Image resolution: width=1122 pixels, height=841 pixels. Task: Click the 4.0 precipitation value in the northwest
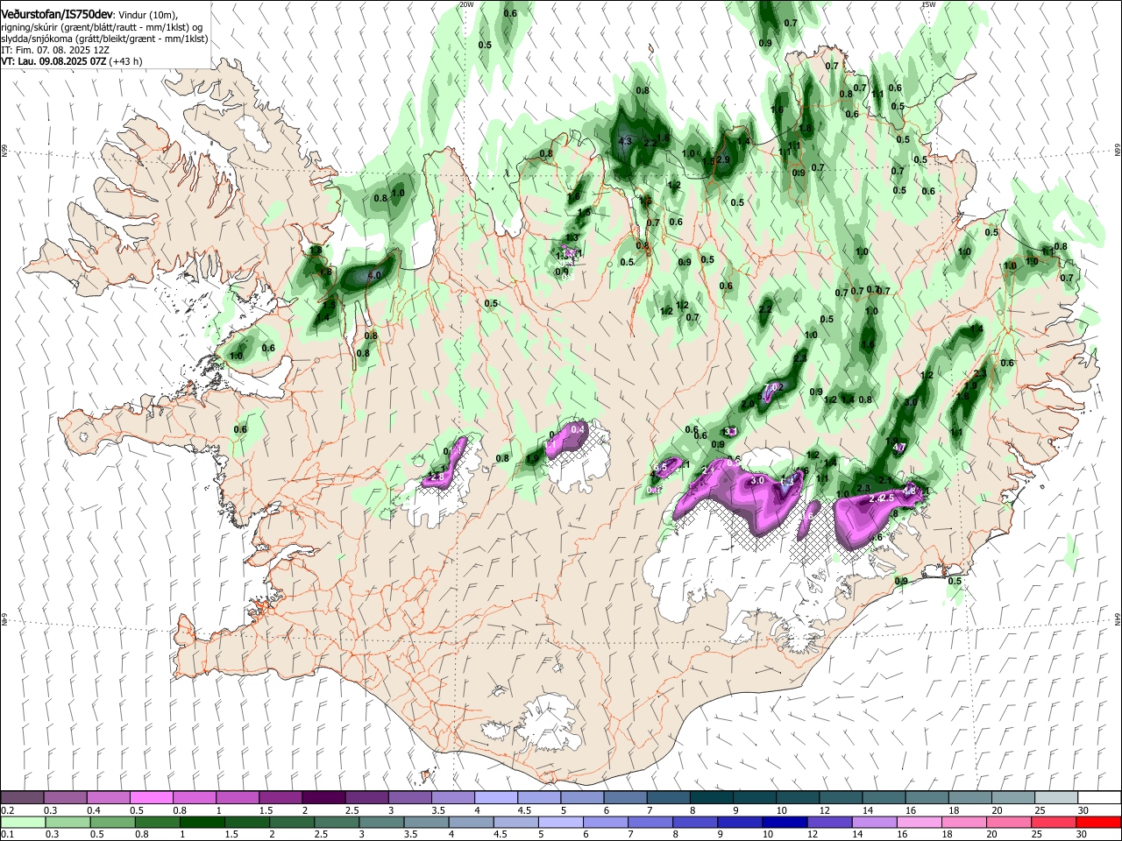pos(374,275)
